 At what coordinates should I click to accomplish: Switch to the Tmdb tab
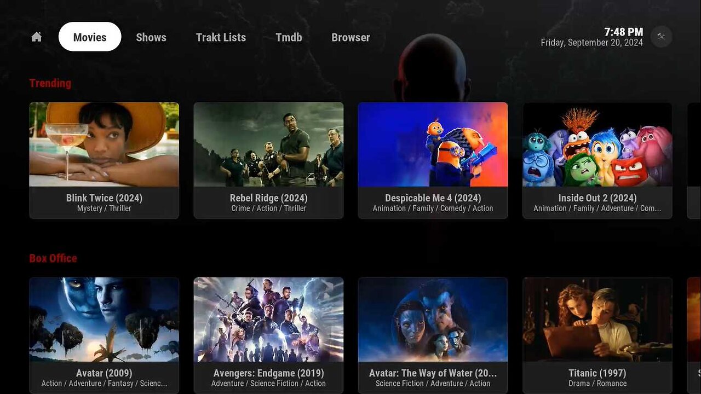[x=289, y=37]
